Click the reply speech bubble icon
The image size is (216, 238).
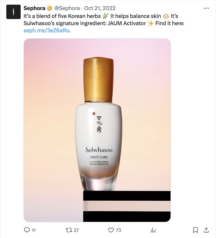(27, 230)
